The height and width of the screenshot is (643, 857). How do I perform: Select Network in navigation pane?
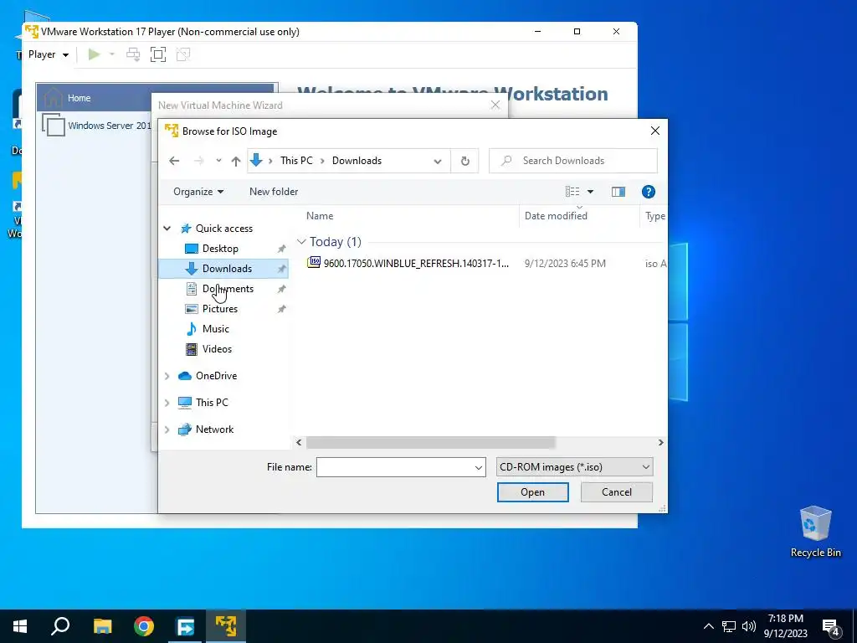pos(214,430)
